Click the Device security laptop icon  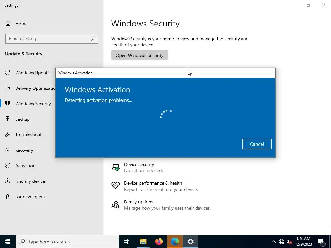pos(115,168)
